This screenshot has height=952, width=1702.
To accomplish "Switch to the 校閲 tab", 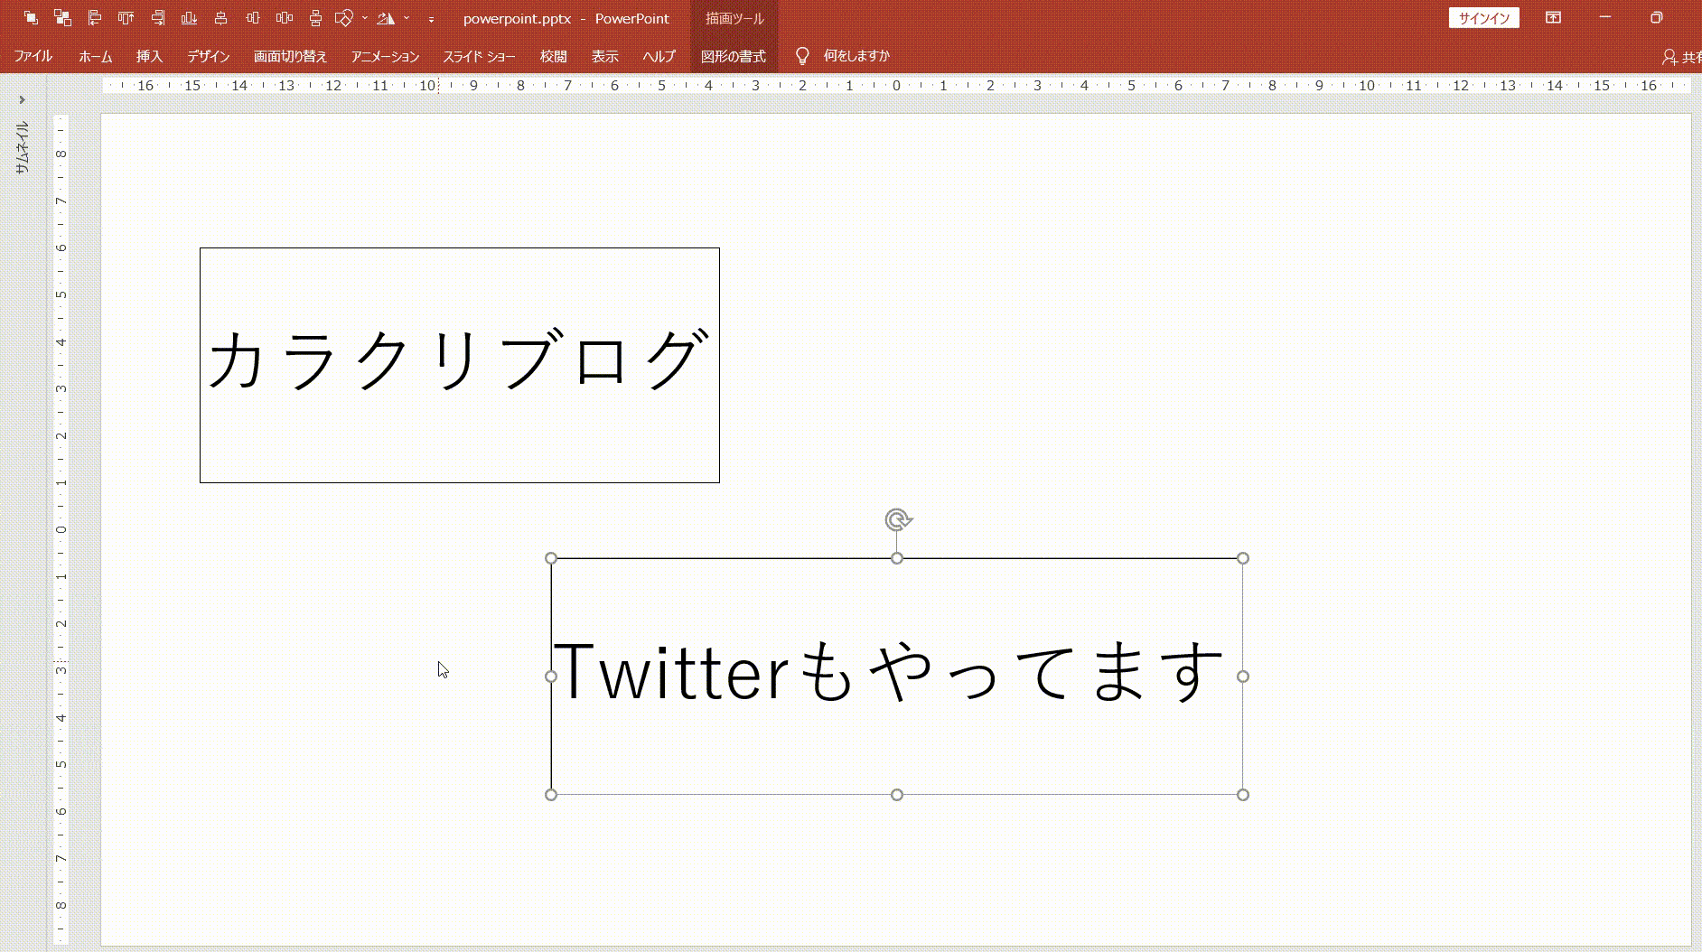I will [x=553, y=56].
